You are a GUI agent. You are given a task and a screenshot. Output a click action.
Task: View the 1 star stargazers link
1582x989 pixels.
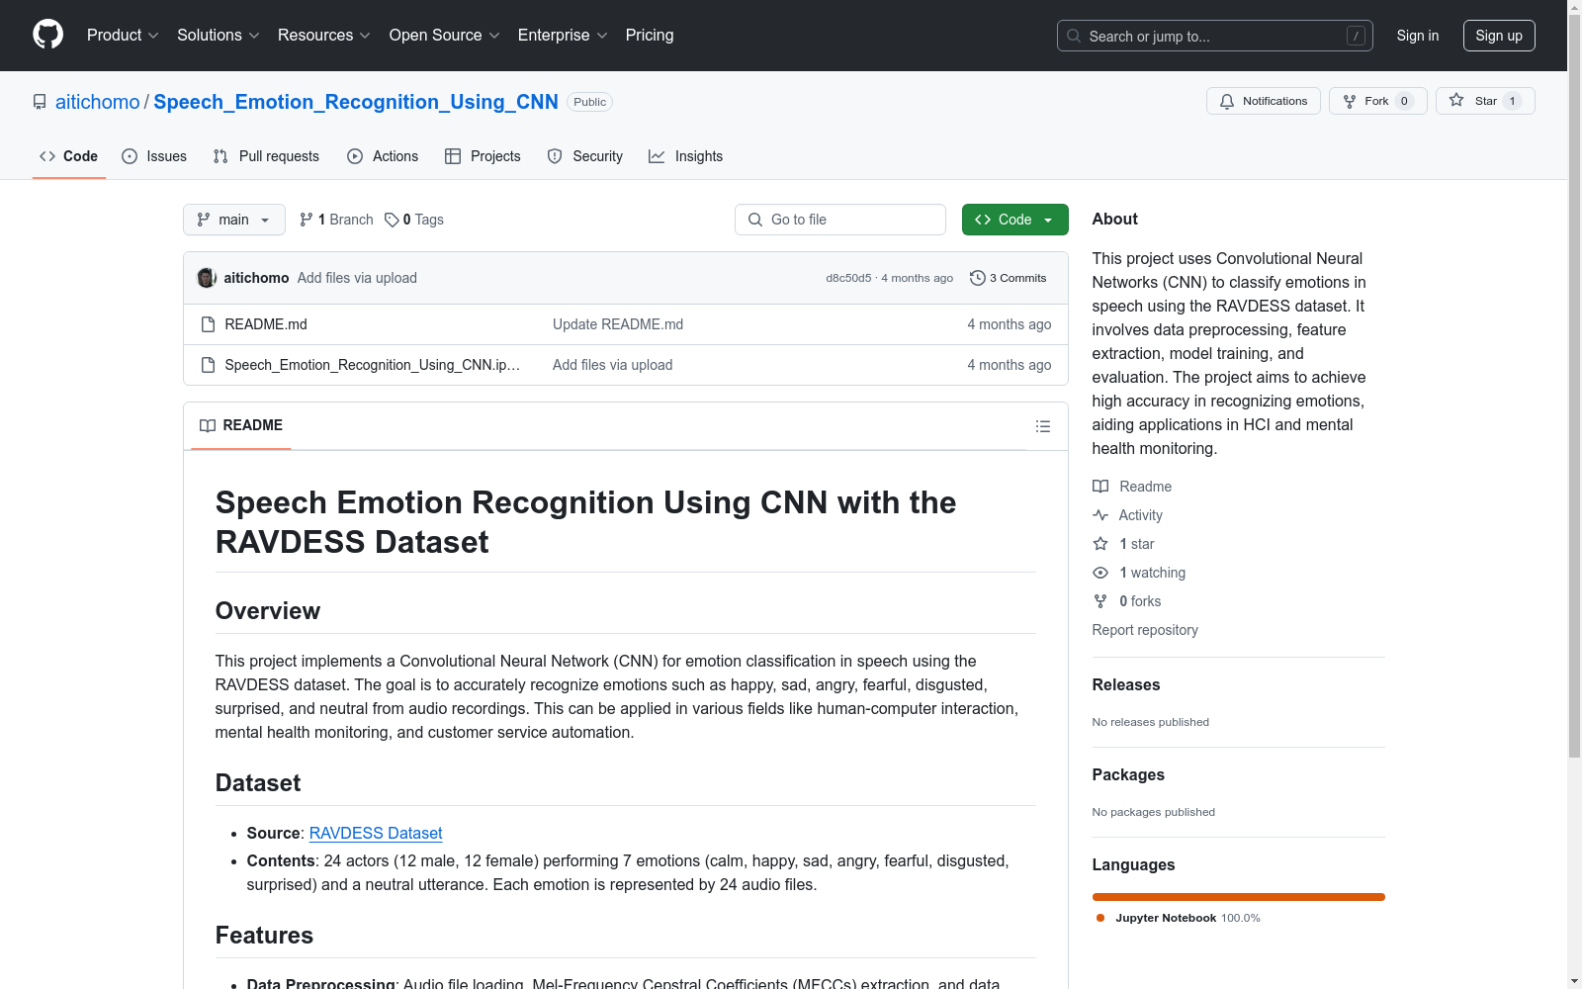[x=1123, y=544]
